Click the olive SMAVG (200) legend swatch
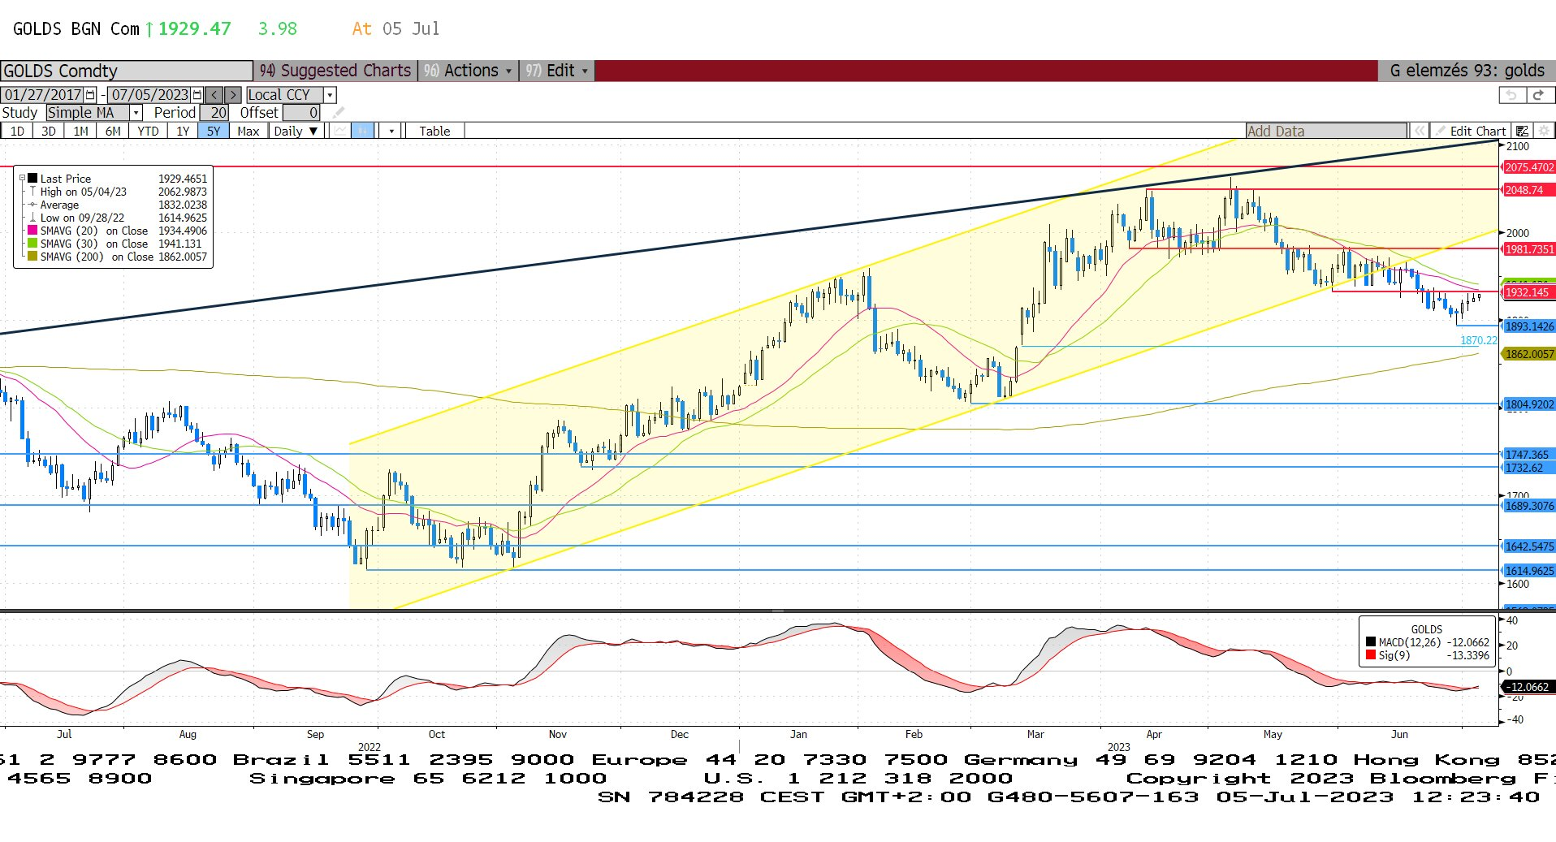 (32, 257)
